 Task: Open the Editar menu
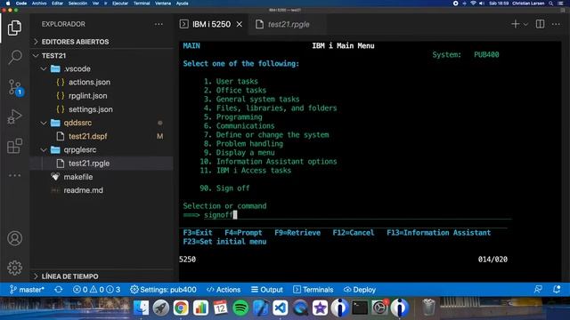(x=57, y=4)
